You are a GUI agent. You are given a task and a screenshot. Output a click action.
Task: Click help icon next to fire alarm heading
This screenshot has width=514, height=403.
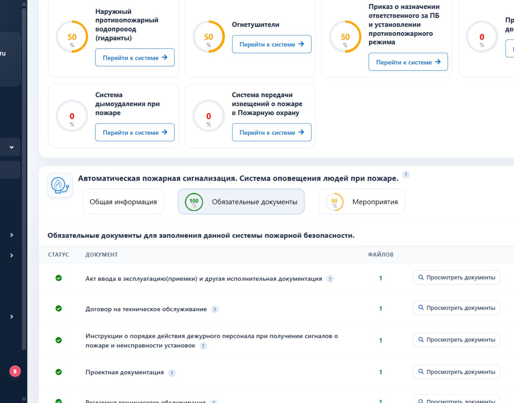coord(406,174)
